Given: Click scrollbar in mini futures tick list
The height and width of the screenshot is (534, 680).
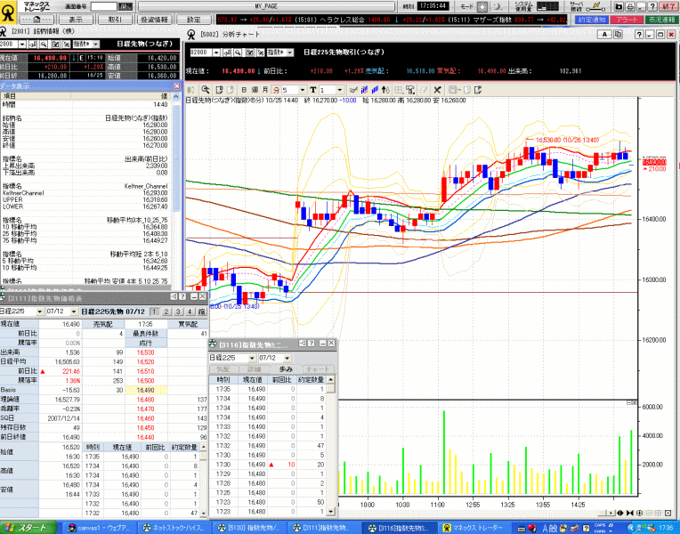Looking at the screenshot, I should 331,446.
